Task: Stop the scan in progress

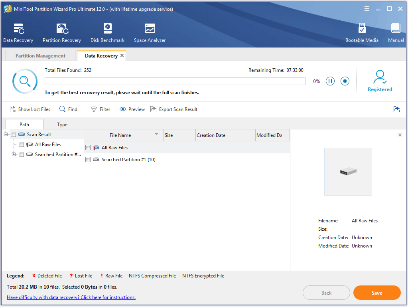Action: pyautogui.click(x=345, y=81)
